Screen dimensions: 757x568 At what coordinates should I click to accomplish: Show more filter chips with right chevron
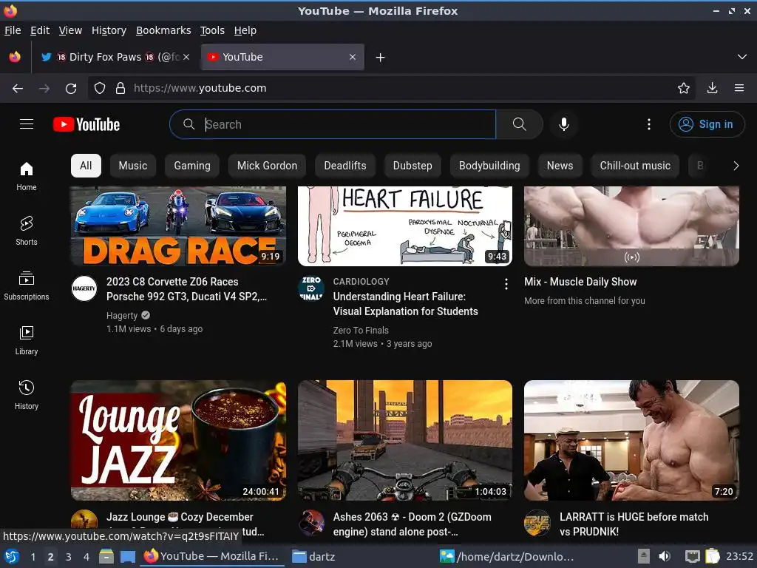[736, 166]
